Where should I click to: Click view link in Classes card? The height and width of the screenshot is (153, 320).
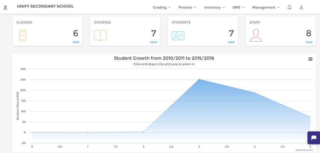tap(76, 42)
